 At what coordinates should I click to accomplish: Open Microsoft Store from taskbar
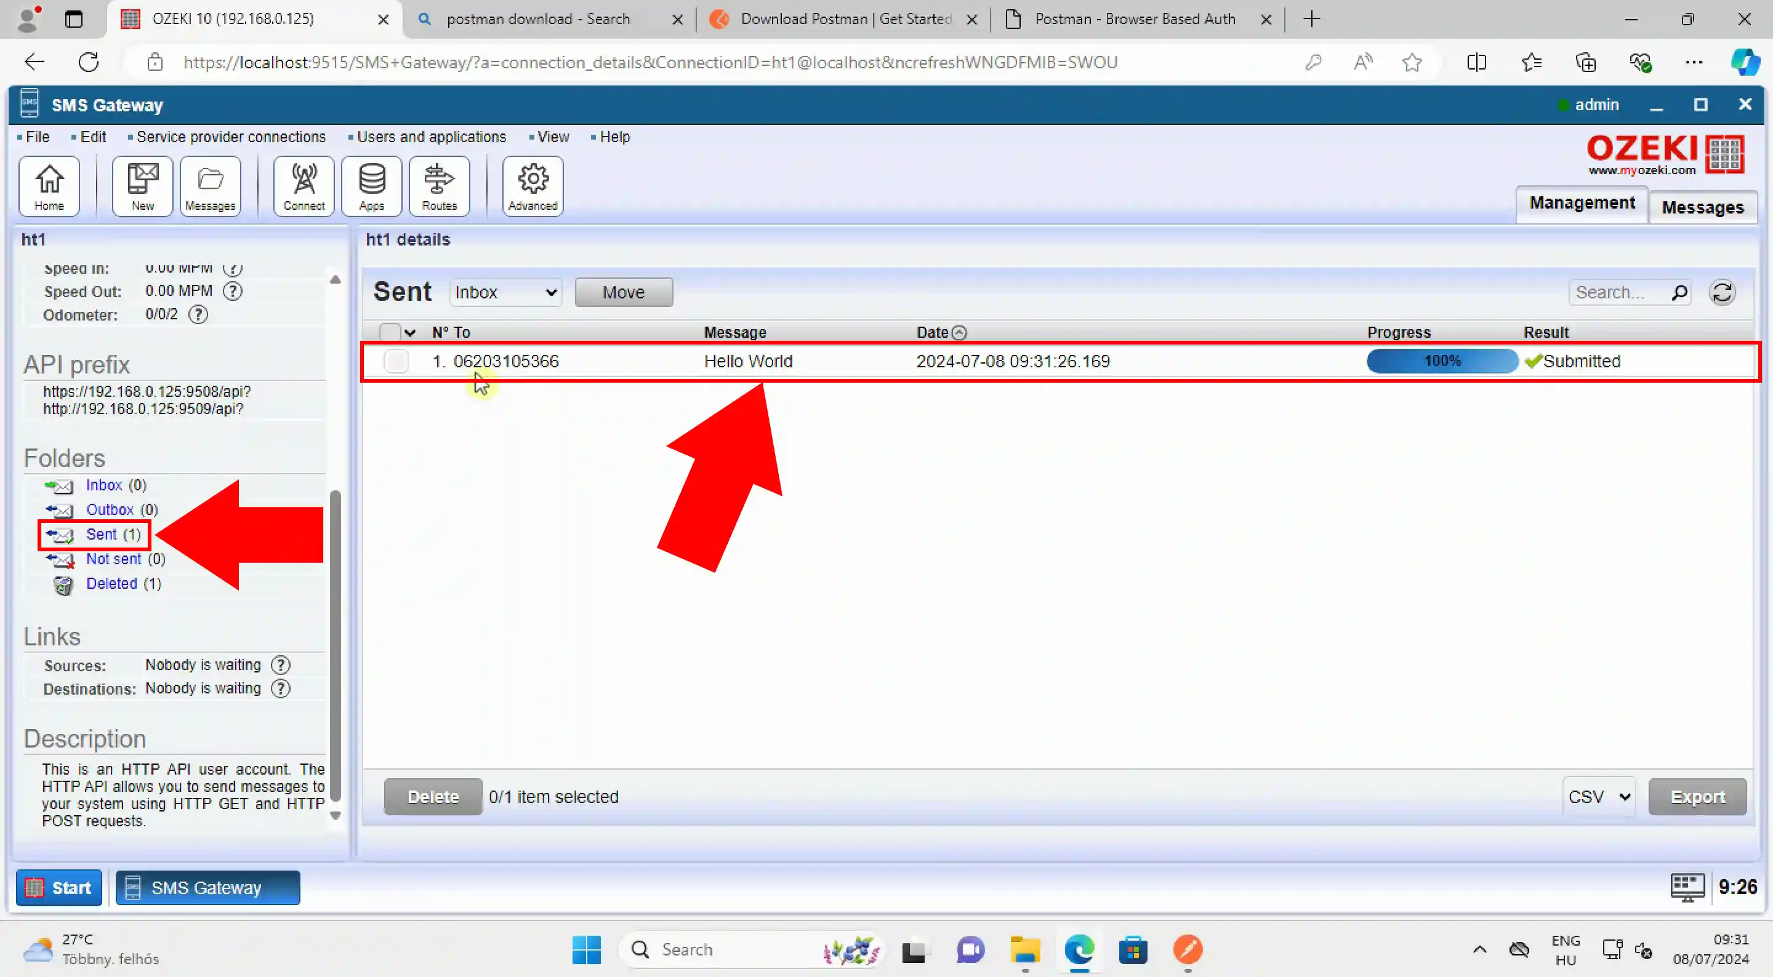[1133, 950]
